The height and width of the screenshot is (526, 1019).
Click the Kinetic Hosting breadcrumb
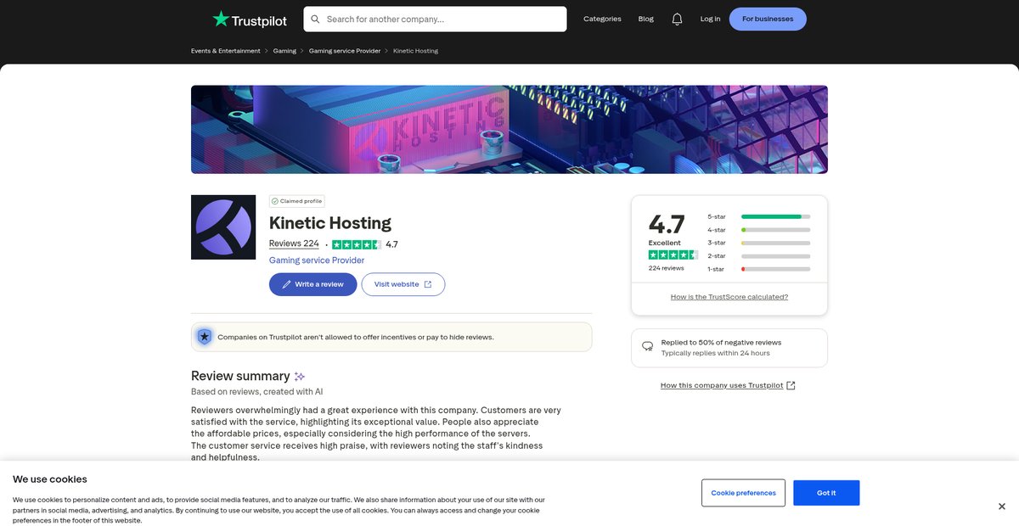coord(415,51)
